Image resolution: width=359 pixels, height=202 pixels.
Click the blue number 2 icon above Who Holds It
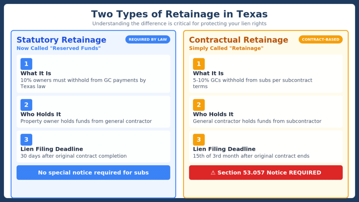point(26,105)
